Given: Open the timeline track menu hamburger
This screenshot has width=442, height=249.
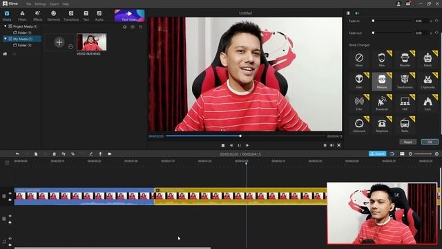Looking at the screenshot, I should point(7,163).
